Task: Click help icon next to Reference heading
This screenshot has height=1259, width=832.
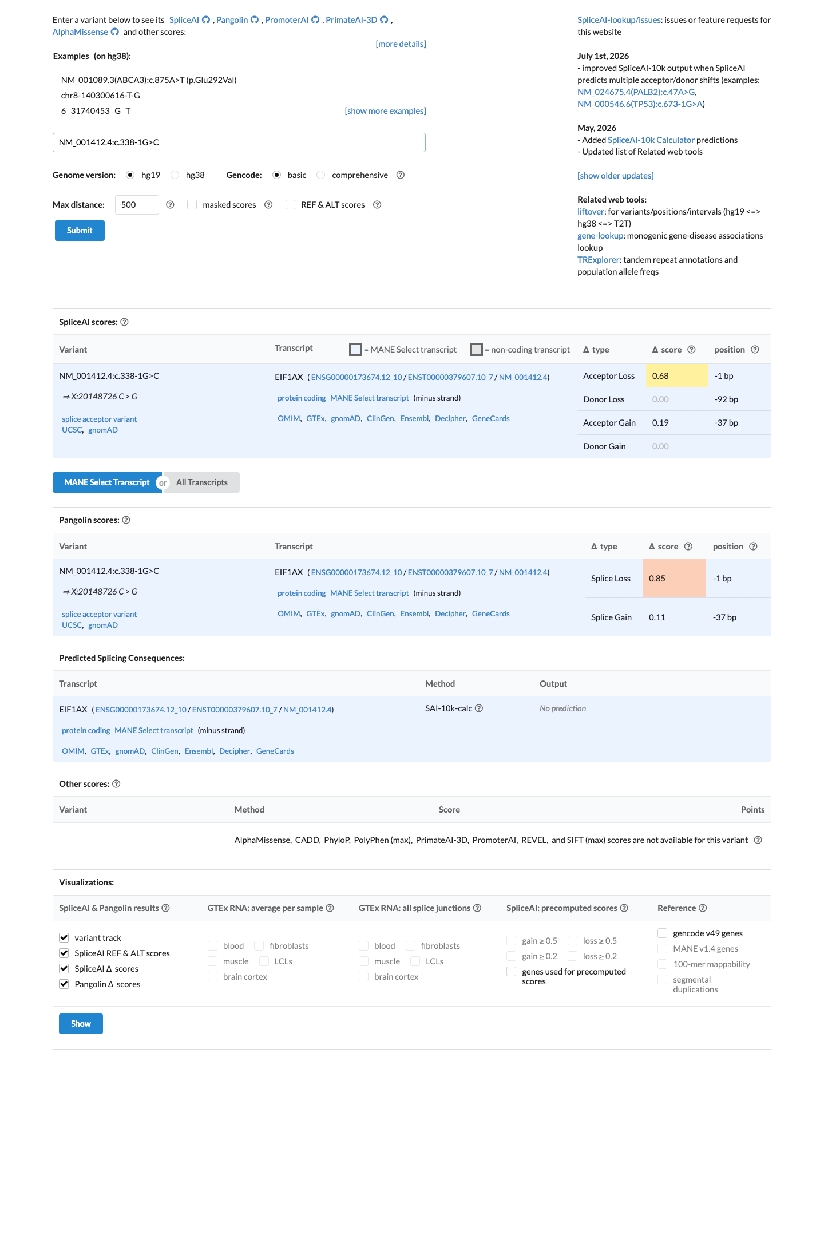Action: 703,908
